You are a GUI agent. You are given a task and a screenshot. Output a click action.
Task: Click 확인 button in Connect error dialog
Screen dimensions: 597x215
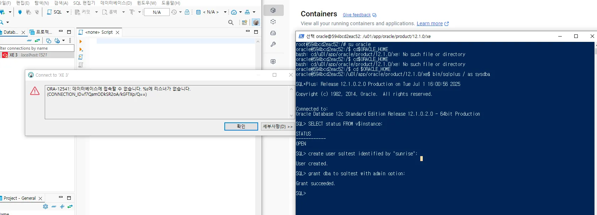point(241,126)
